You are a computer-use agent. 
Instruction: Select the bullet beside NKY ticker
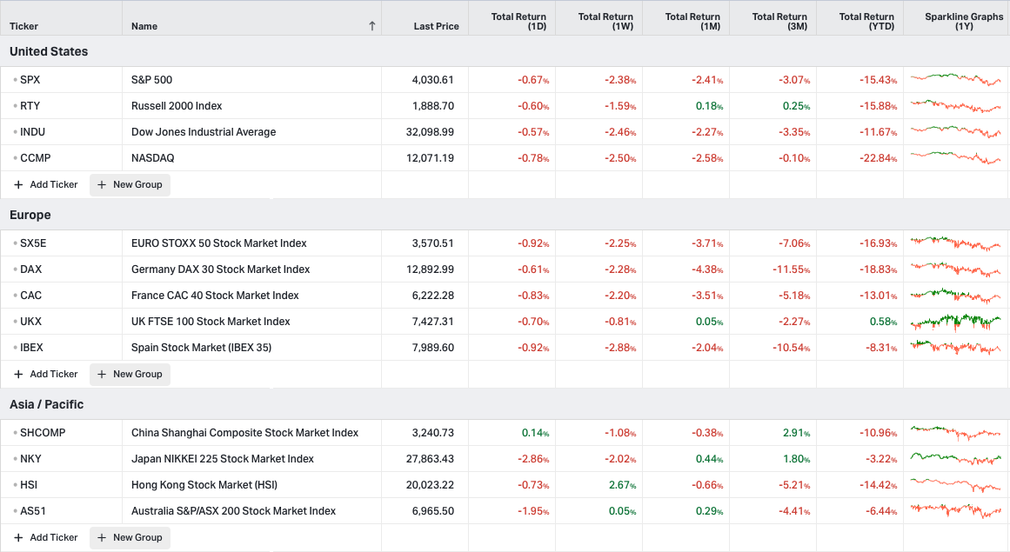(x=15, y=459)
